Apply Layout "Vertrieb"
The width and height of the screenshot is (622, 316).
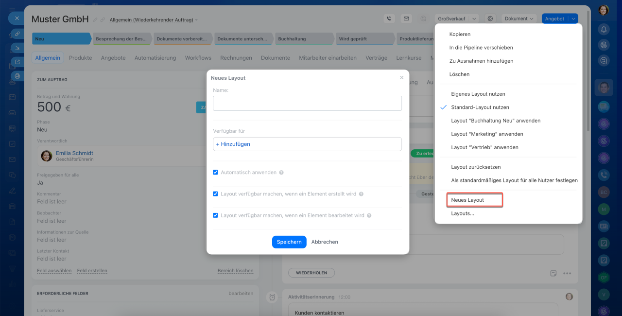(x=484, y=147)
